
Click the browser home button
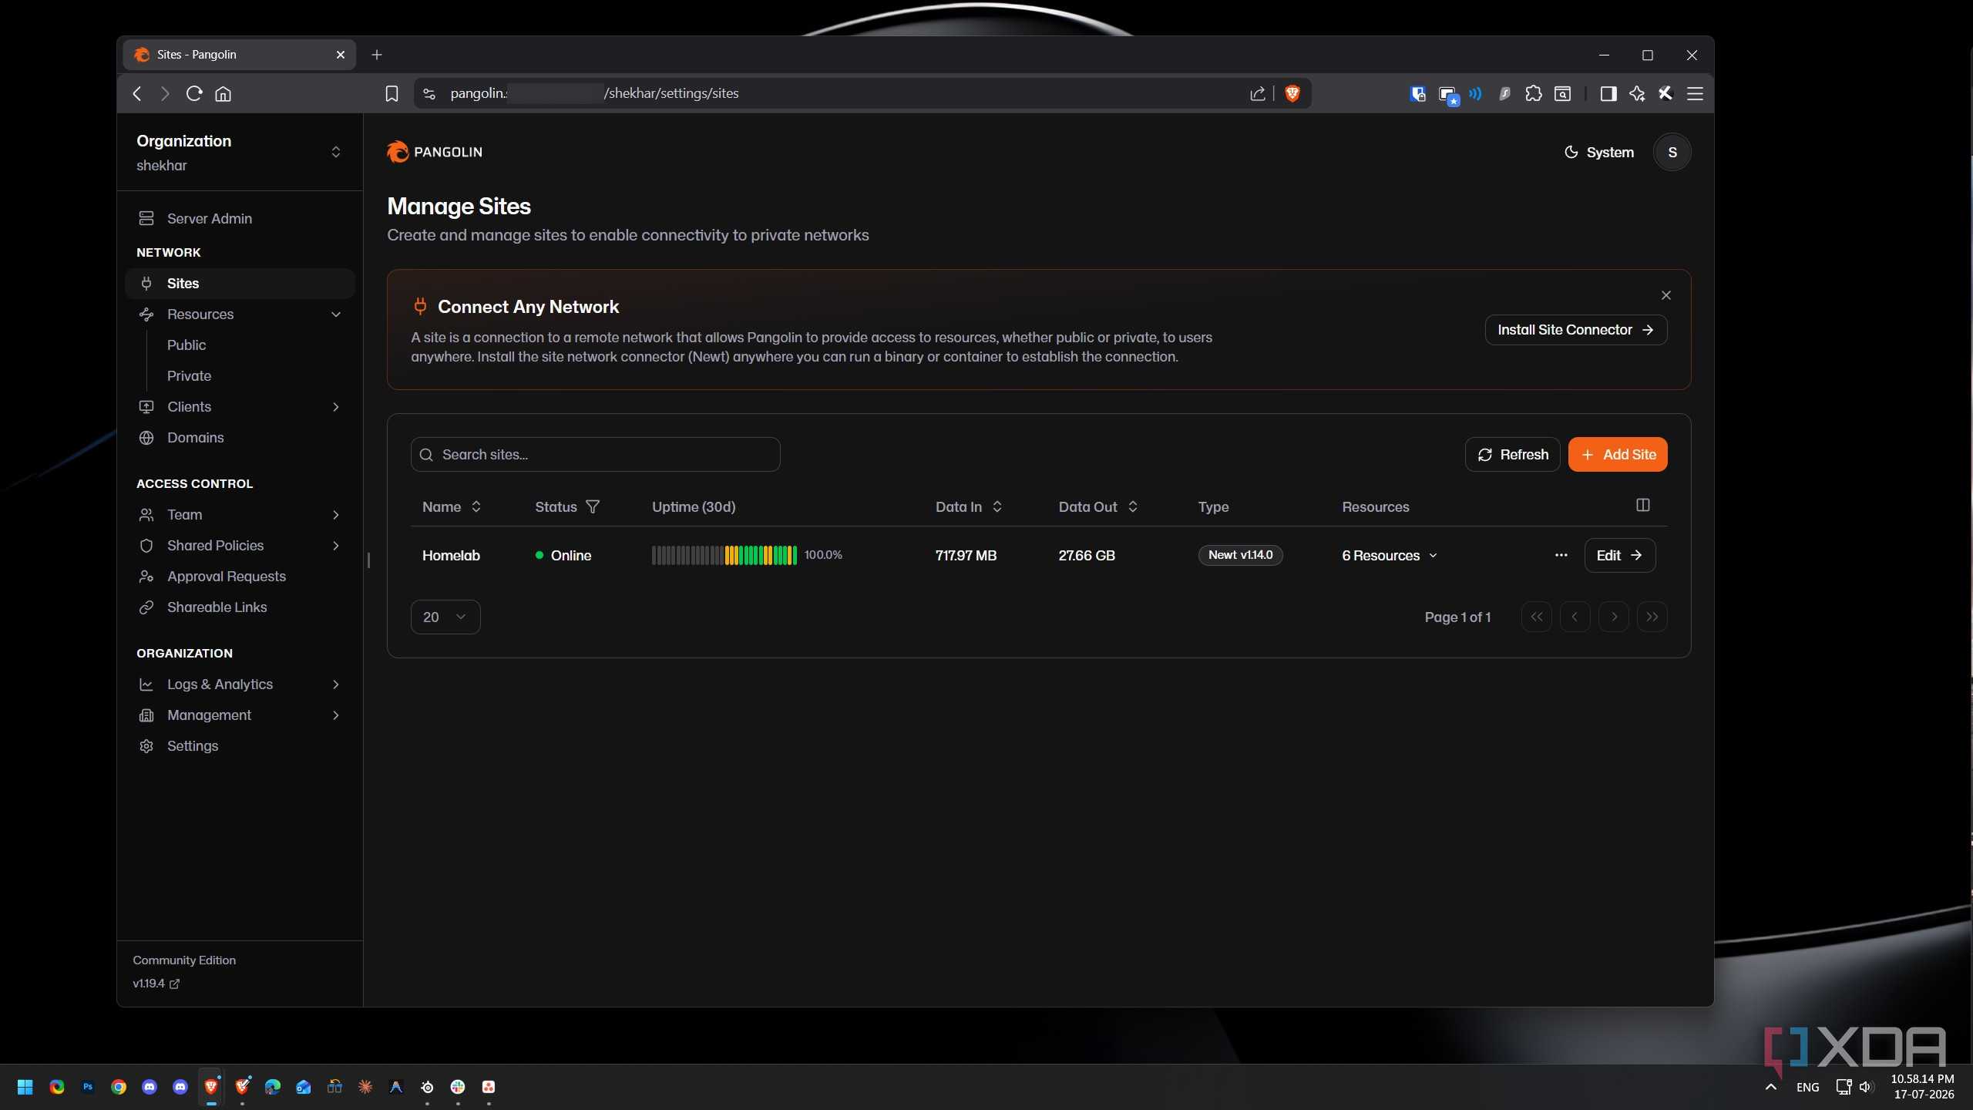coord(223,93)
